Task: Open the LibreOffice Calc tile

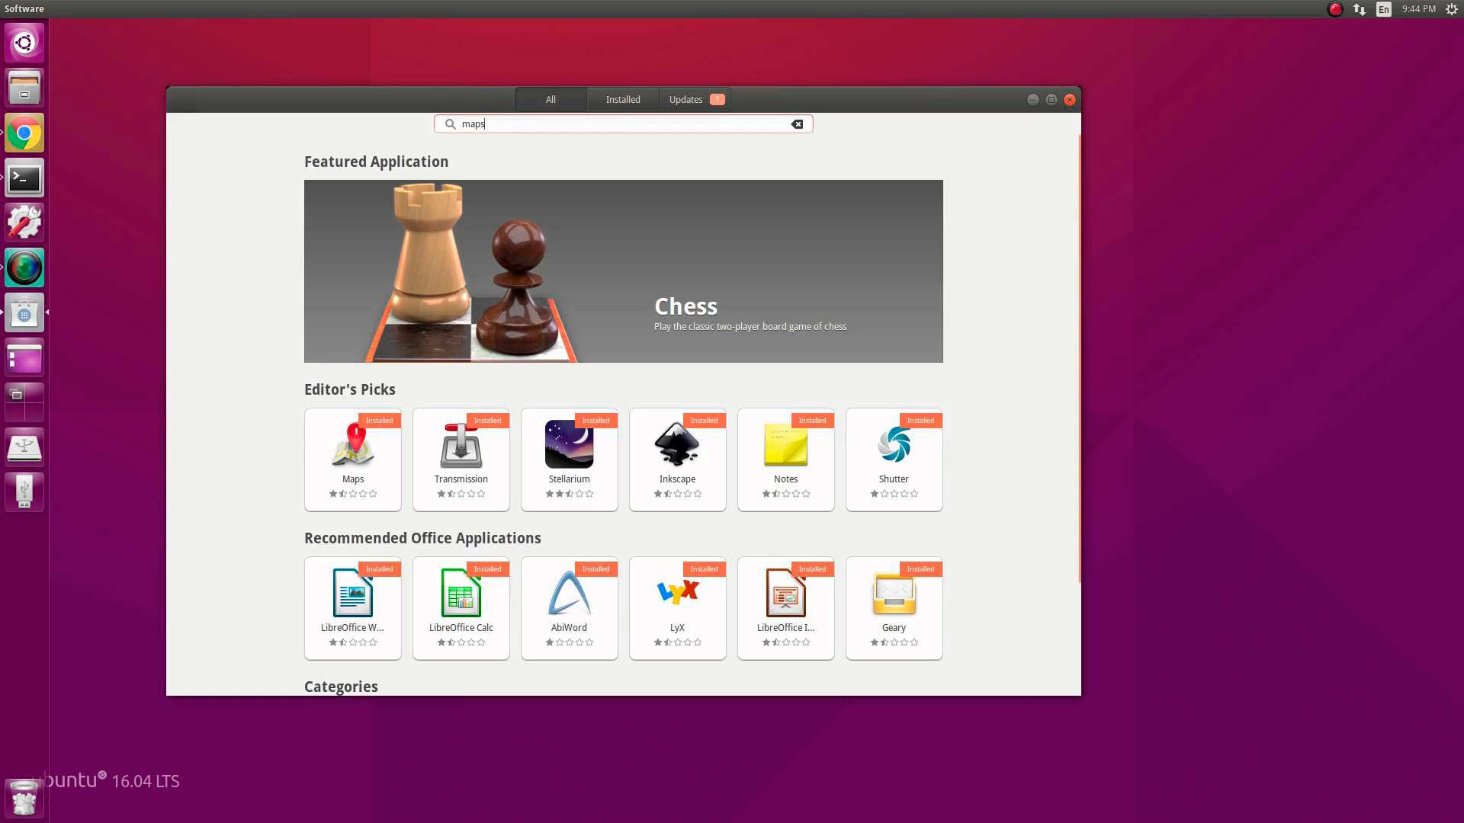Action: (x=461, y=608)
